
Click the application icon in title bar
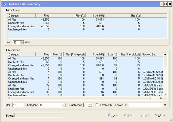click(4, 4)
